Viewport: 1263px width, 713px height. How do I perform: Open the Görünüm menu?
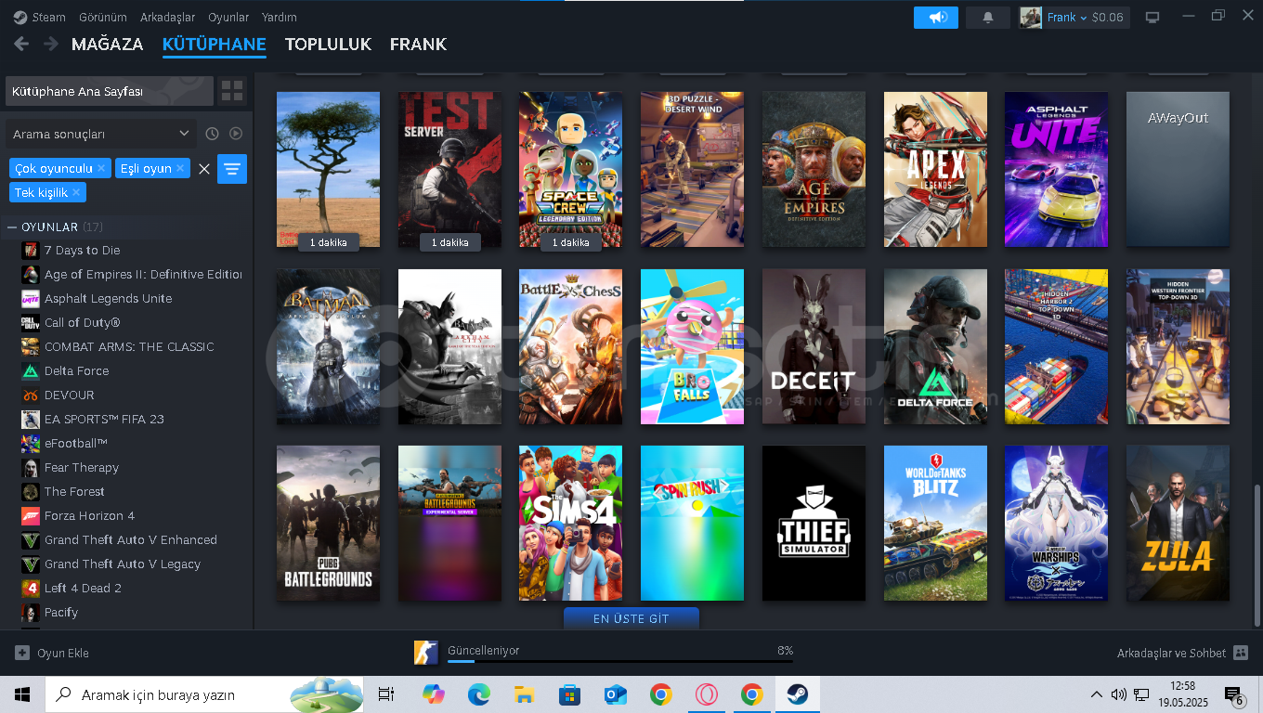(103, 17)
